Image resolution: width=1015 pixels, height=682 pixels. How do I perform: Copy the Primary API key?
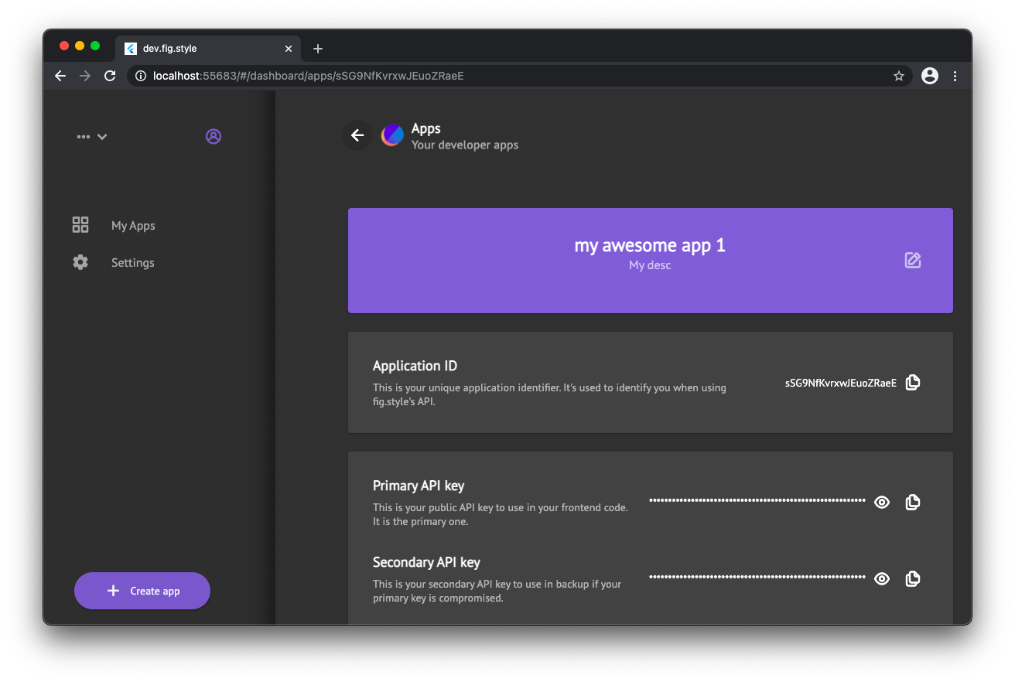pyautogui.click(x=913, y=502)
